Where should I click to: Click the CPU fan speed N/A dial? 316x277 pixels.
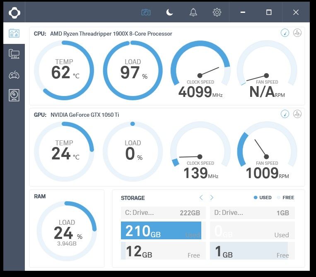(x=267, y=70)
